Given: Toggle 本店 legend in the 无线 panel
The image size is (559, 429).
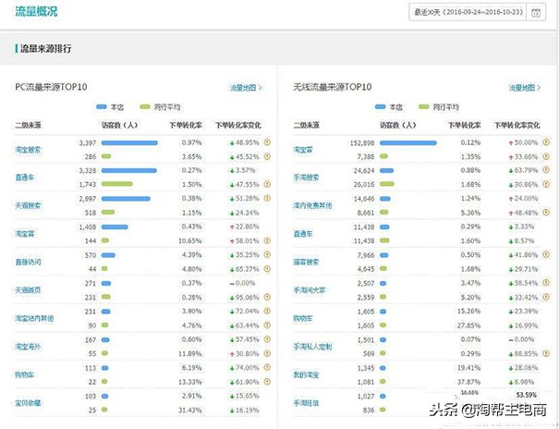Looking at the screenshot, I should tap(389, 107).
